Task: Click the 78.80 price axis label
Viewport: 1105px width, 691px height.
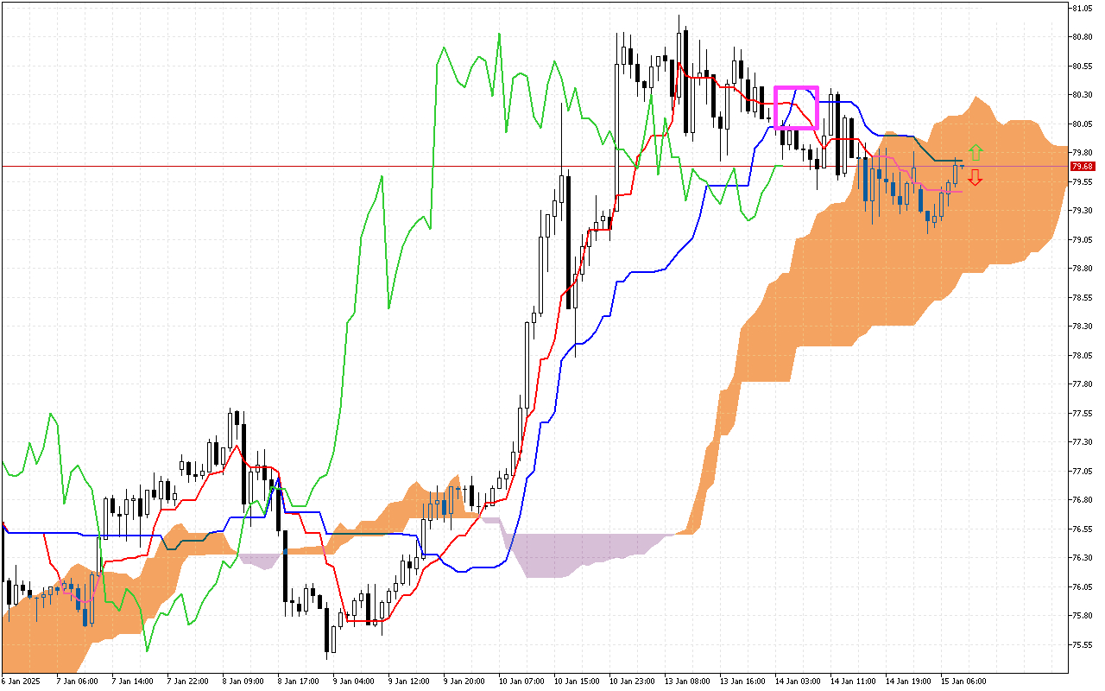Action: [1083, 269]
